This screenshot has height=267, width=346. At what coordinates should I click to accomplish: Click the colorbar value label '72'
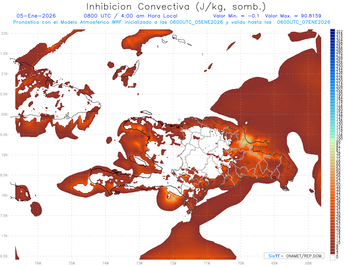339,159
